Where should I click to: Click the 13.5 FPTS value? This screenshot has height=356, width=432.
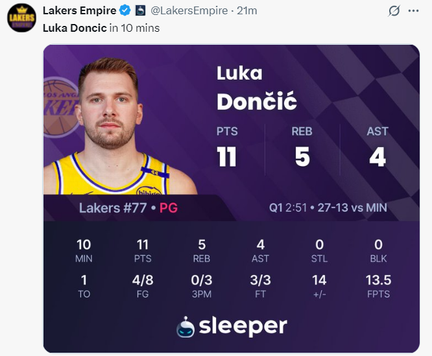pyautogui.click(x=378, y=281)
